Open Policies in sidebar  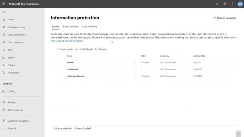(x=11, y=65)
